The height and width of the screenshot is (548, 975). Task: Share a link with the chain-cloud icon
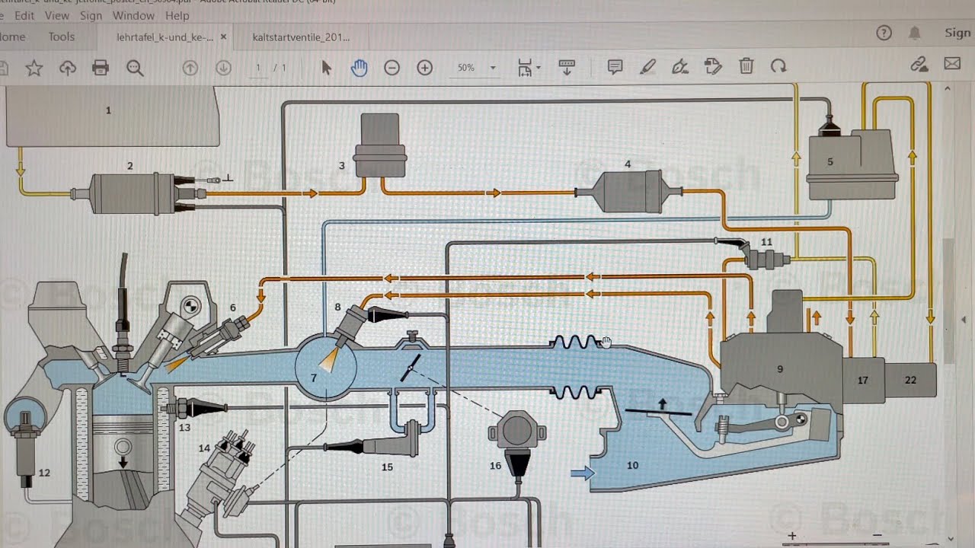pyautogui.click(x=919, y=64)
